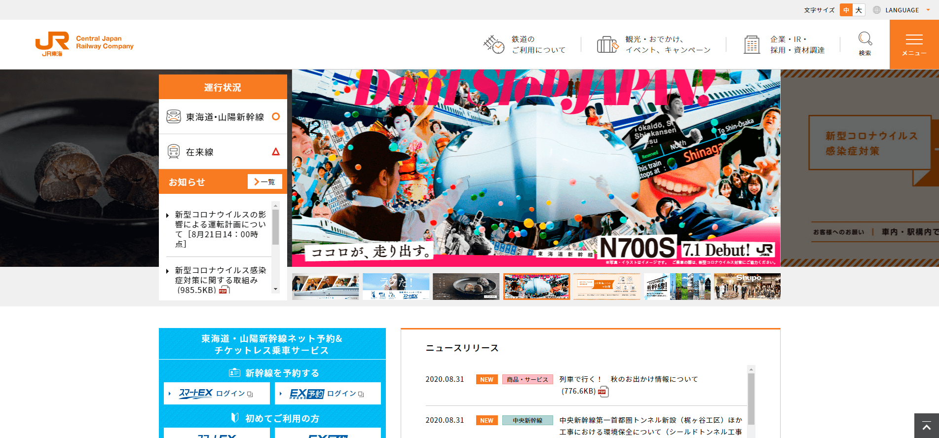Select the Shupo carousel thumbnail
This screenshot has height=438, width=939.
tap(747, 287)
